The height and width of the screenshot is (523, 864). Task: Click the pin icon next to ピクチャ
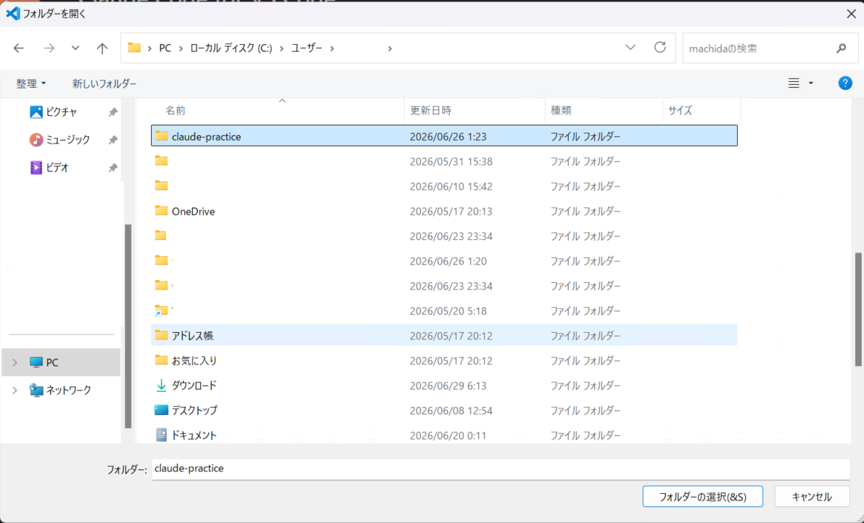pyautogui.click(x=112, y=112)
